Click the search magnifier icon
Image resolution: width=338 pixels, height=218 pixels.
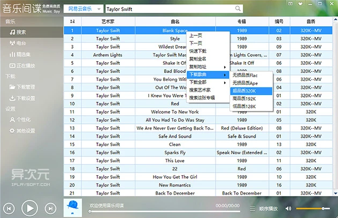pos(238,9)
